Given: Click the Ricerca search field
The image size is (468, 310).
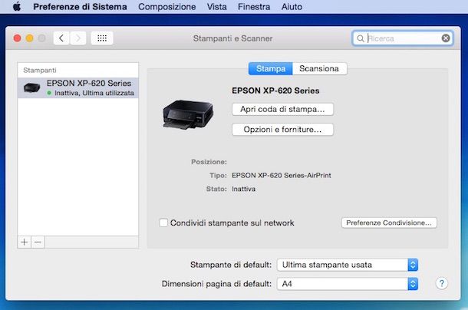Looking at the screenshot, I should [403, 38].
